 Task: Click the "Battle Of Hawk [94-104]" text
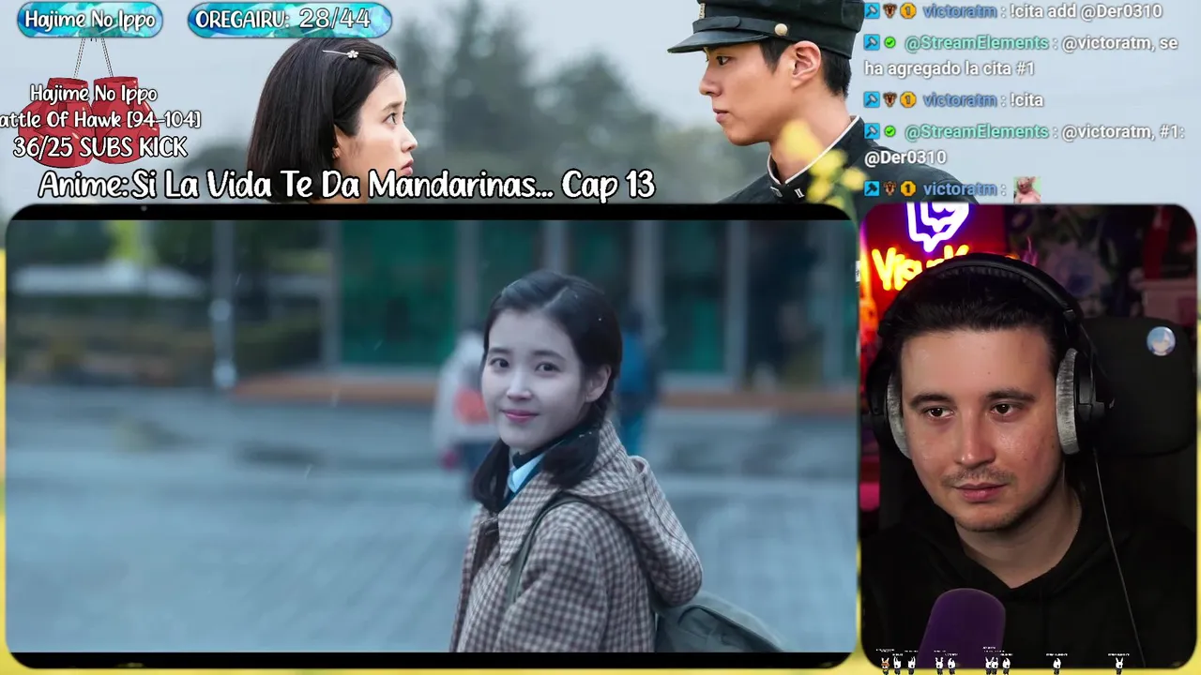(x=99, y=120)
